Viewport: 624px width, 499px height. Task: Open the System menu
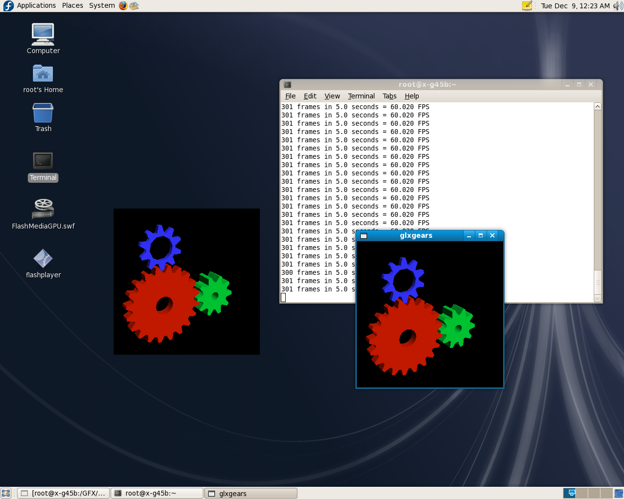[x=102, y=6]
